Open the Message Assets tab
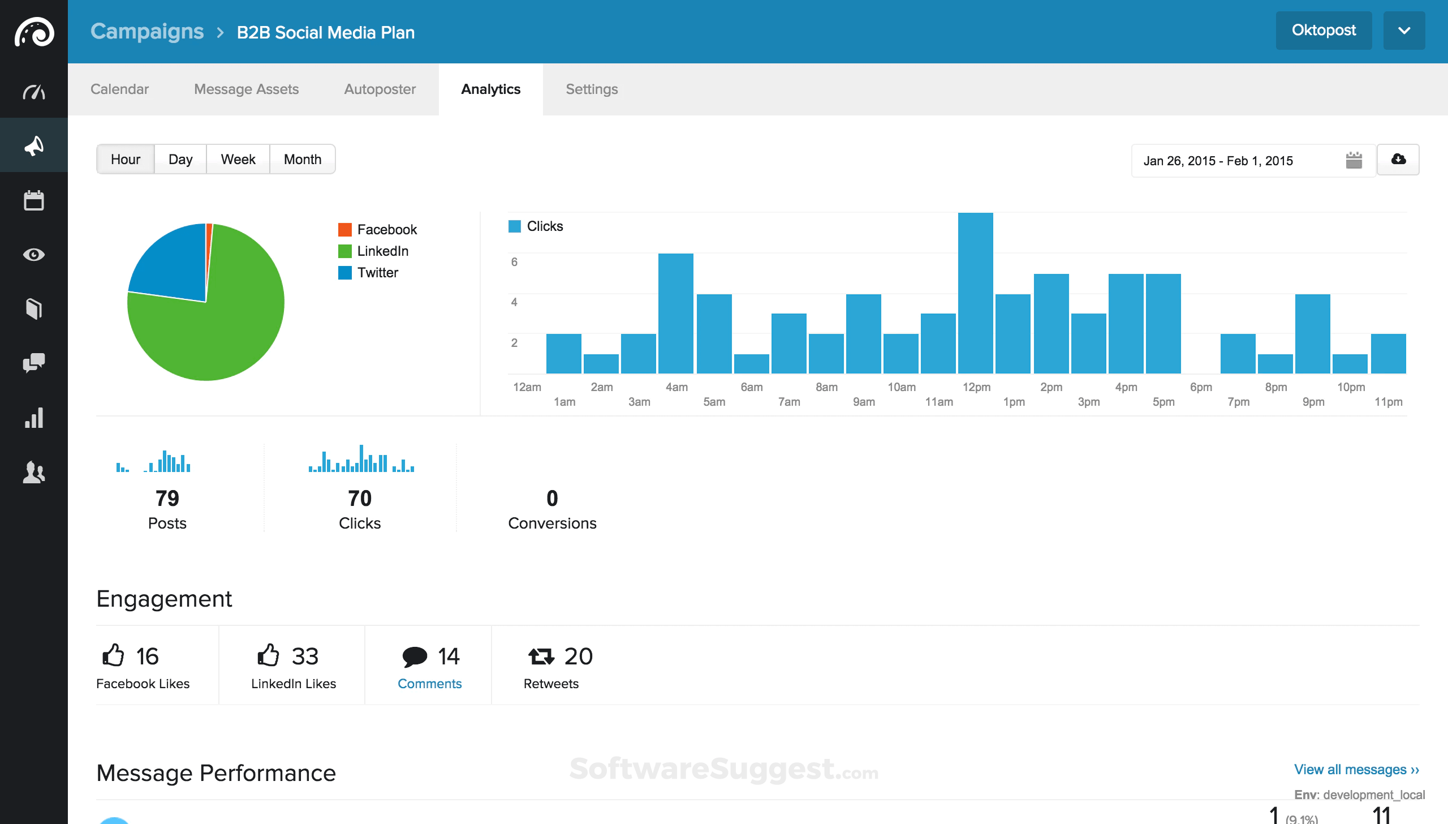This screenshot has width=1448, height=824. [246, 89]
